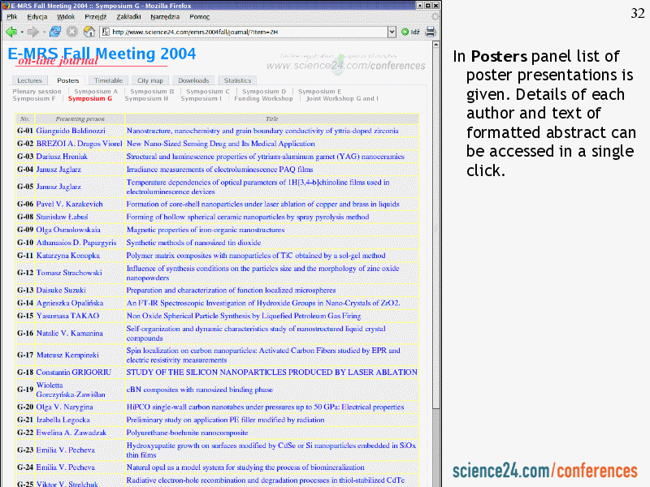Image resolution: width=650 pixels, height=487 pixels.
Task: Open the Narzędzia menu
Action: tap(164, 16)
